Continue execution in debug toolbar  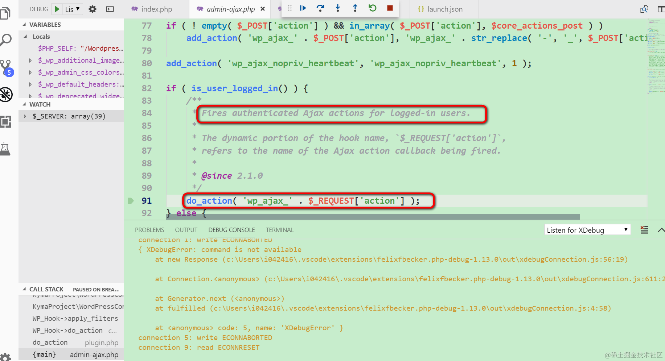(x=303, y=8)
